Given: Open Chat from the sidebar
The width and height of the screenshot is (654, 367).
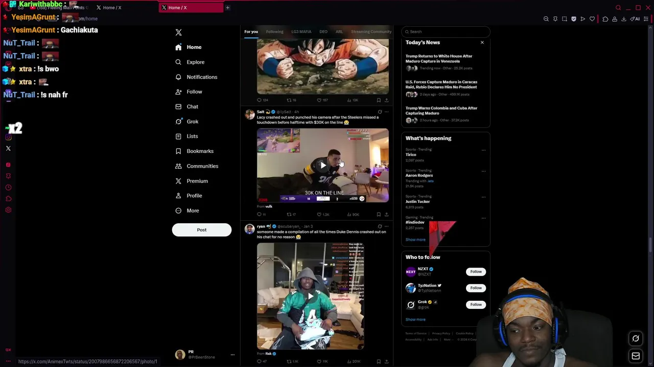Looking at the screenshot, I should click(x=186, y=107).
